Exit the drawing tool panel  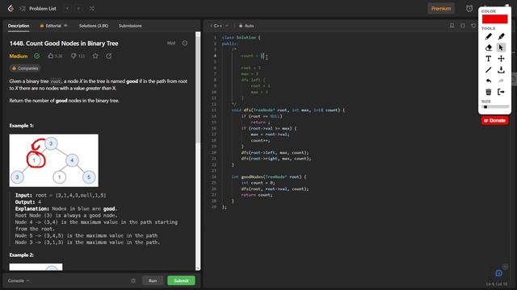coord(501,92)
